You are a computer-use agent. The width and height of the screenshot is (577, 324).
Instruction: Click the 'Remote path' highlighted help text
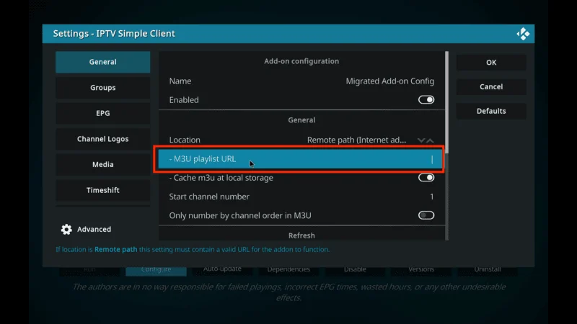(115, 249)
